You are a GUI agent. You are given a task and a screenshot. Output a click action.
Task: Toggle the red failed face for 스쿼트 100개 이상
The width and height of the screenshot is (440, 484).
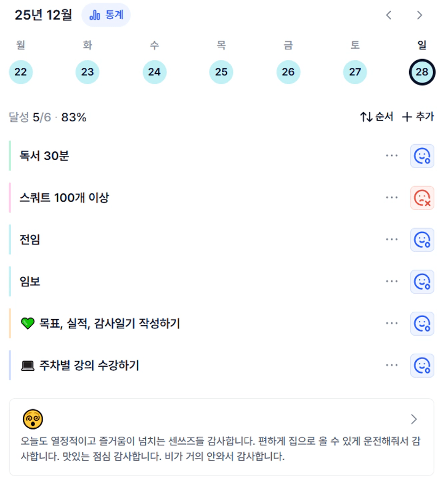pos(422,198)
